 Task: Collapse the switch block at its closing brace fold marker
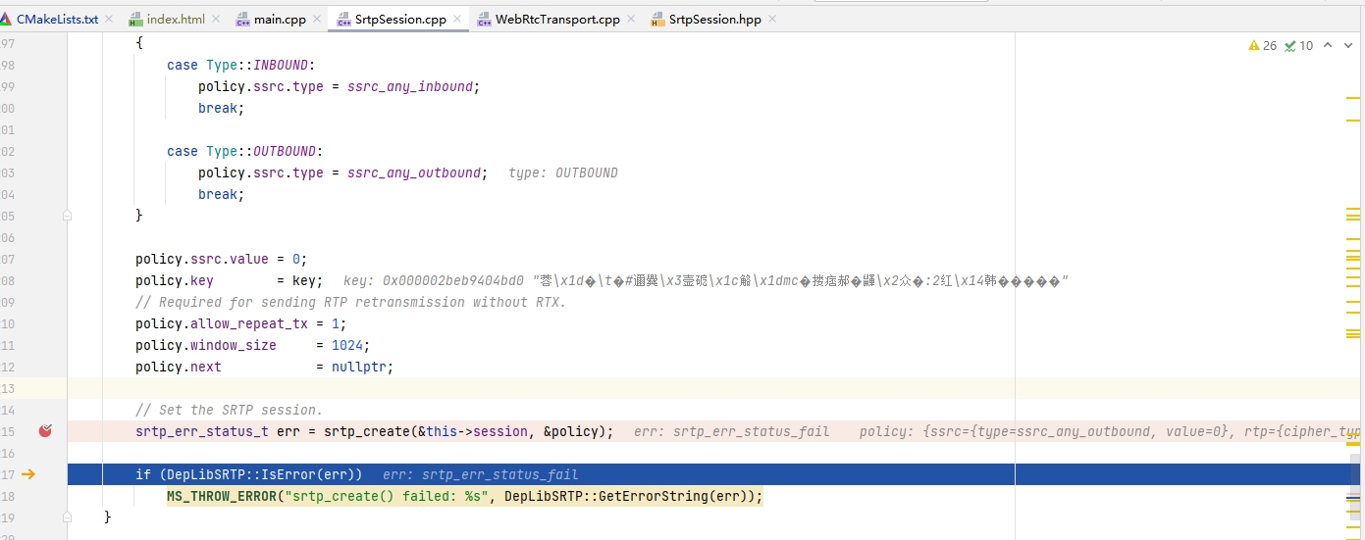click(68, 215)
